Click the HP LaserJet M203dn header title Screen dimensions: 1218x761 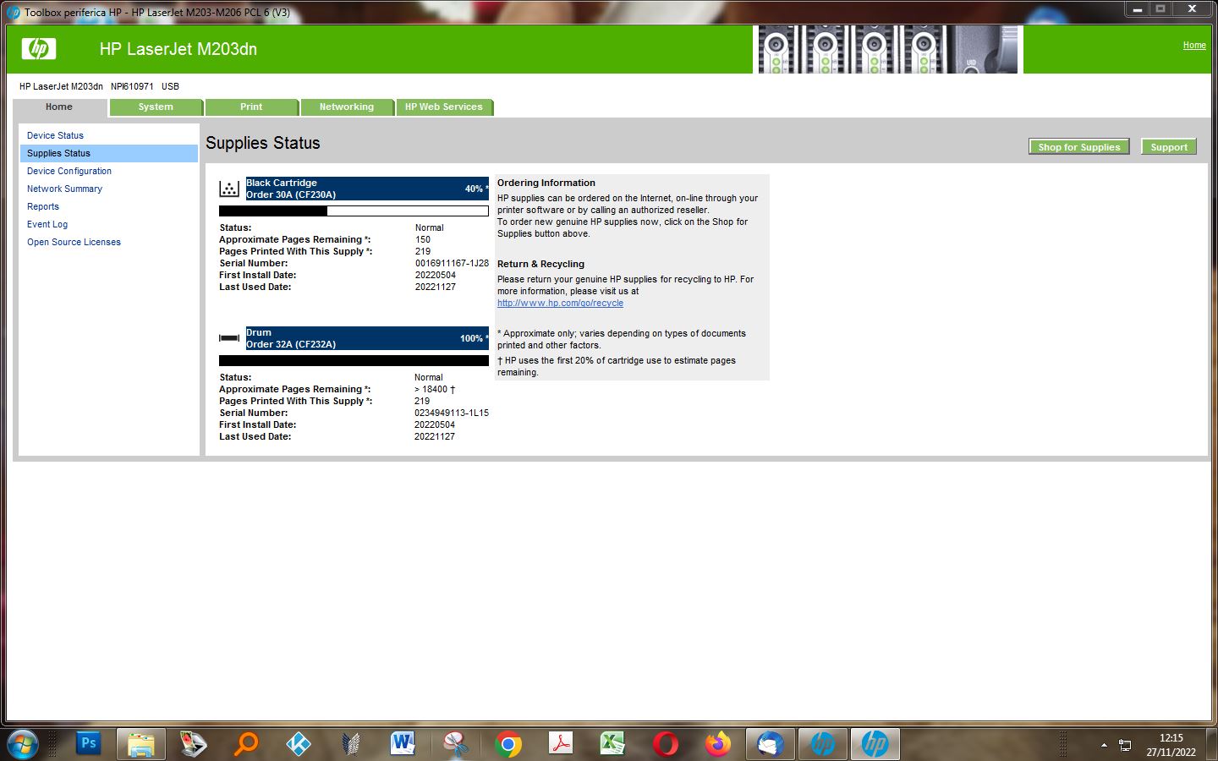pos(178,49)
